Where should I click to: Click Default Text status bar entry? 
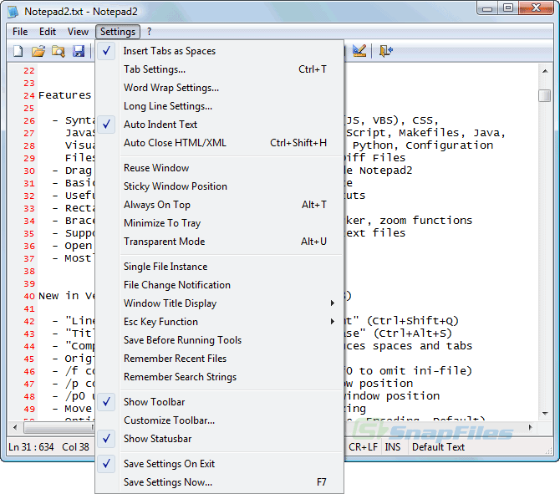438,447
